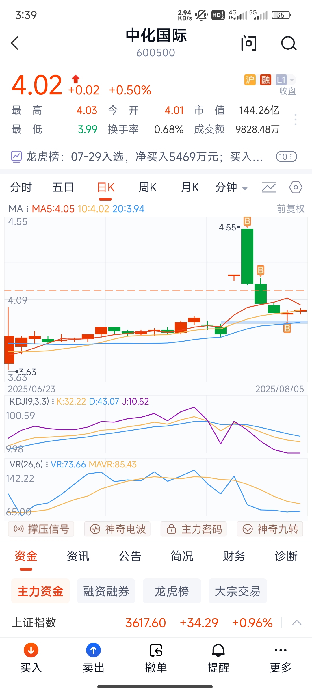Tap the 龙虎榜 chart icon
The image size is (312, 693).
coord(16,157)
